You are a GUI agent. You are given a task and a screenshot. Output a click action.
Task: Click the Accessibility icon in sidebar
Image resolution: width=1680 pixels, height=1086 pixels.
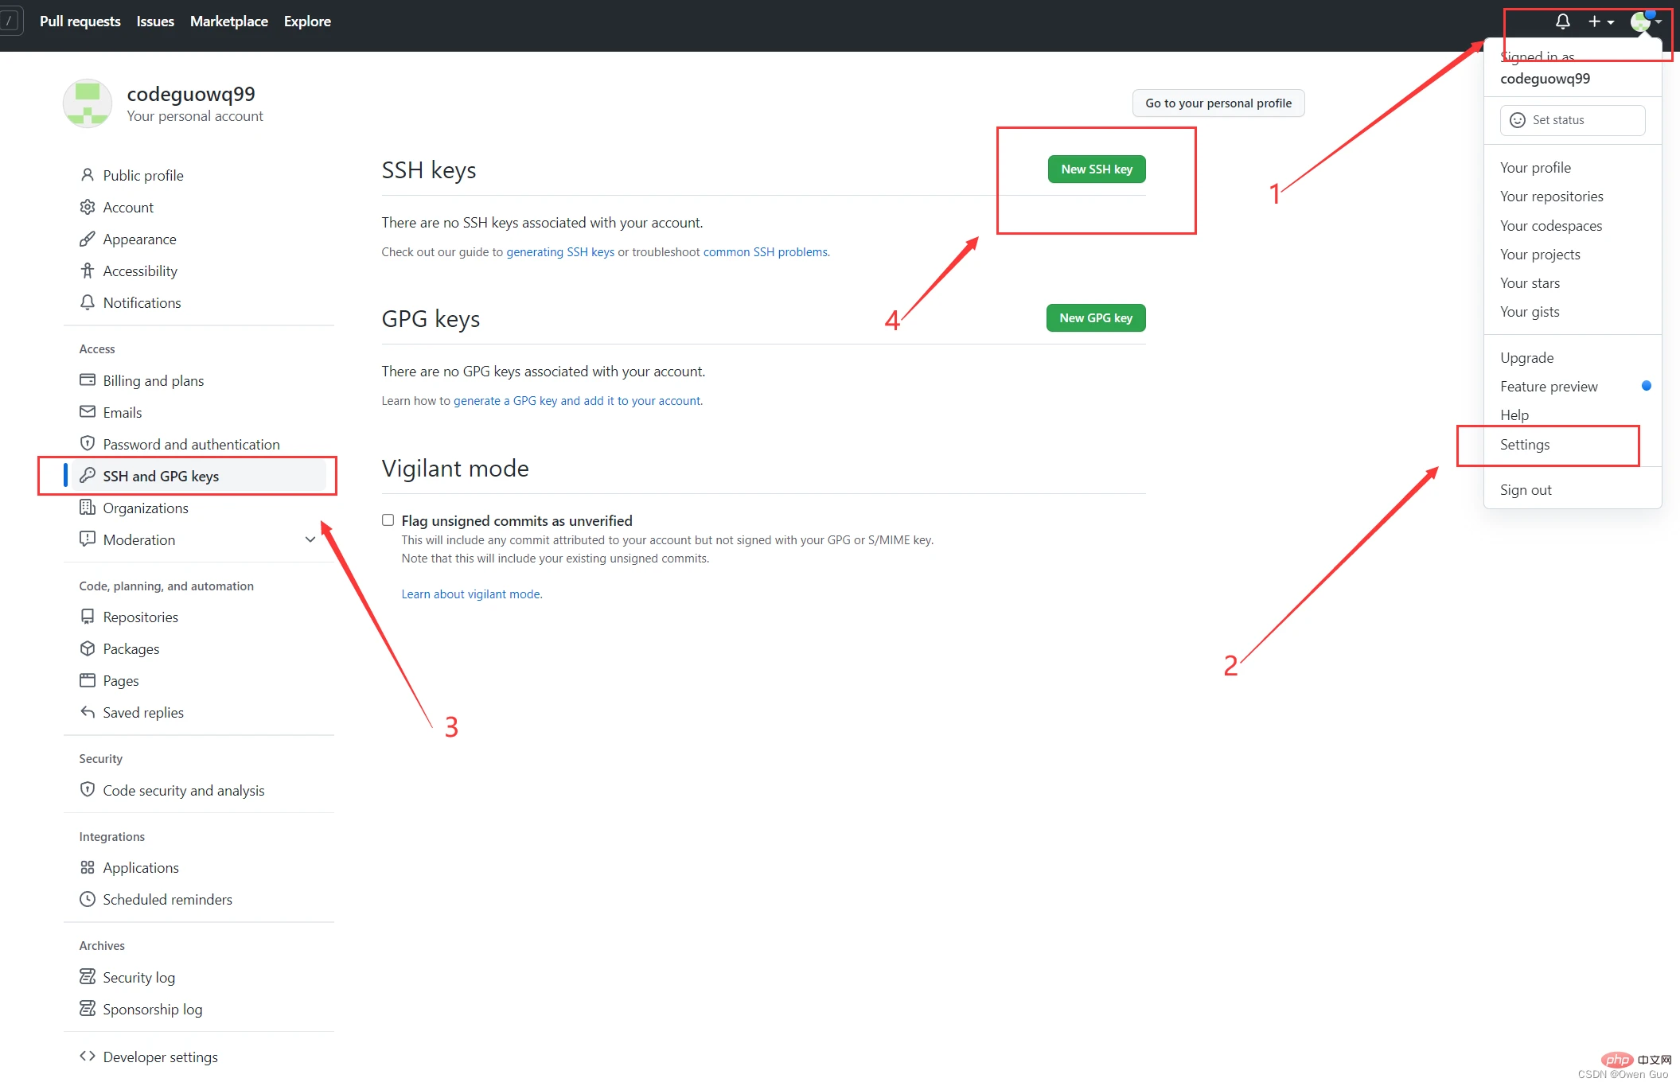coord(88,271)
